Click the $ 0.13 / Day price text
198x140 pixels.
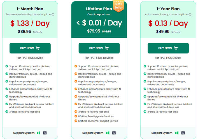[x=168, y=24]
